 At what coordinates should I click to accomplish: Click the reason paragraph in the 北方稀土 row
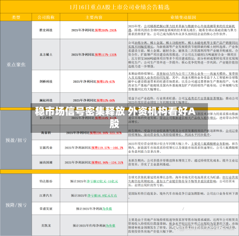(183, 54)
